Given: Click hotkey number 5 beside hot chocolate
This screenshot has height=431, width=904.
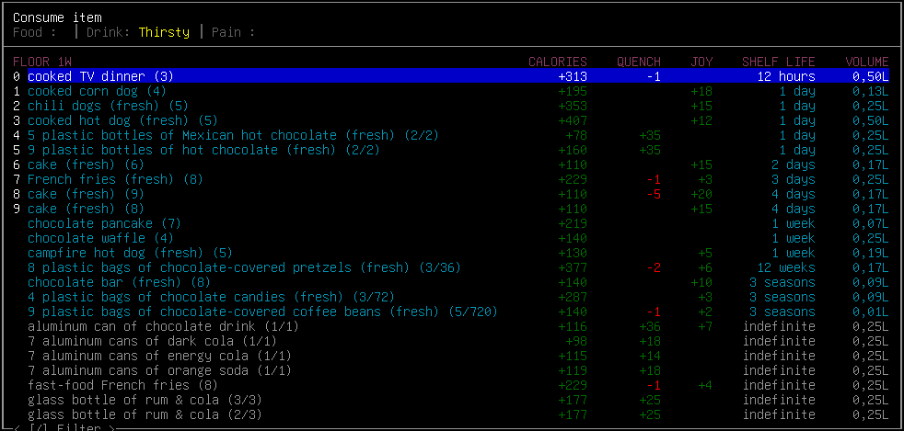Looking at the screenshot, I should (x=17, y=150).
